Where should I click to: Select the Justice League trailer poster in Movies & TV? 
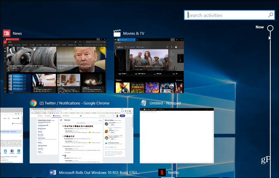click(167, 88)
